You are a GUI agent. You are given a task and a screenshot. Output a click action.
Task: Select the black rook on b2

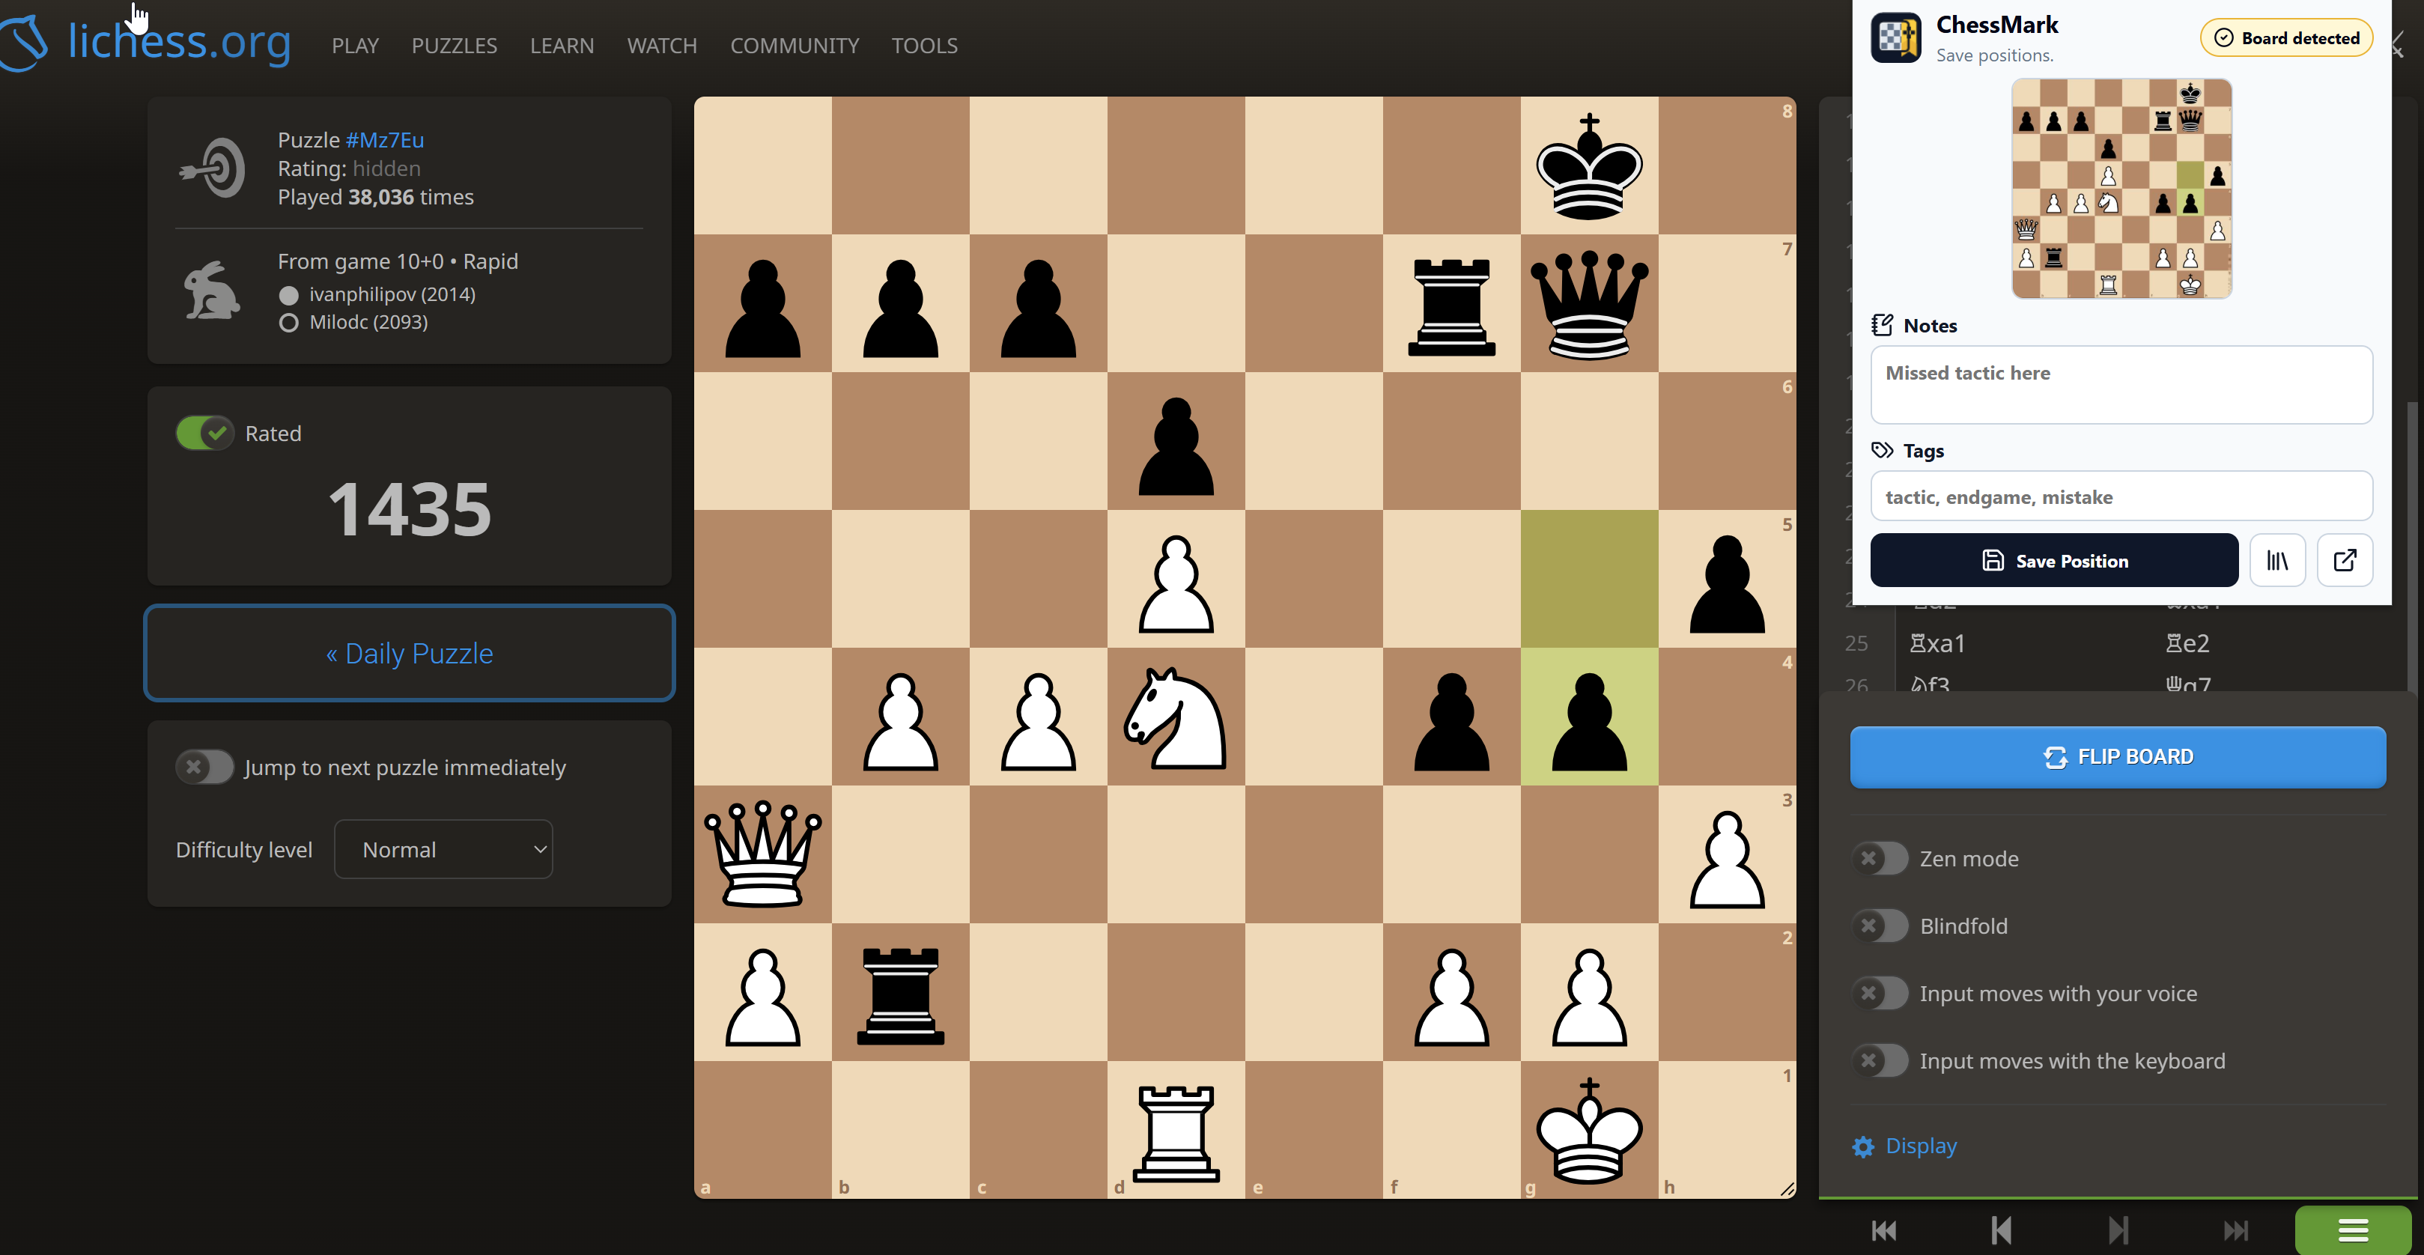(x=901, y=992)
